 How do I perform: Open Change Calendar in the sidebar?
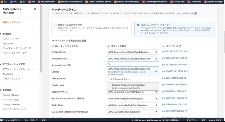[11, 104]
